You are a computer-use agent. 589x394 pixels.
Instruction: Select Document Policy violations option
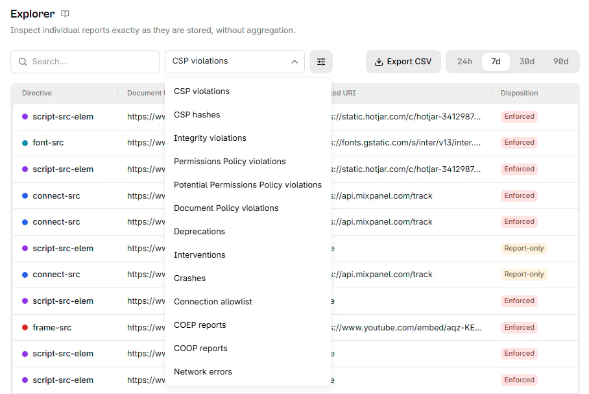(x=248, y=208)
